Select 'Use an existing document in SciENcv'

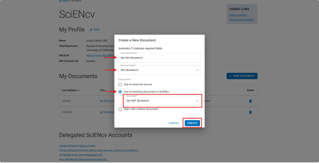click(x=120, y=92)
